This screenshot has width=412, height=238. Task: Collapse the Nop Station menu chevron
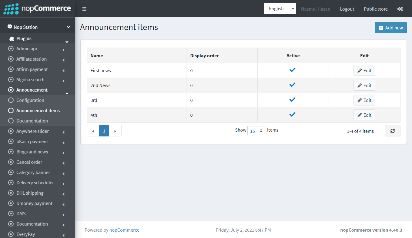(x=69, y=27)
